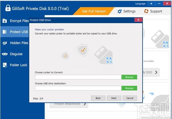Open the Get Full Version tab
The image size is (172, 119).
point(94,11)
